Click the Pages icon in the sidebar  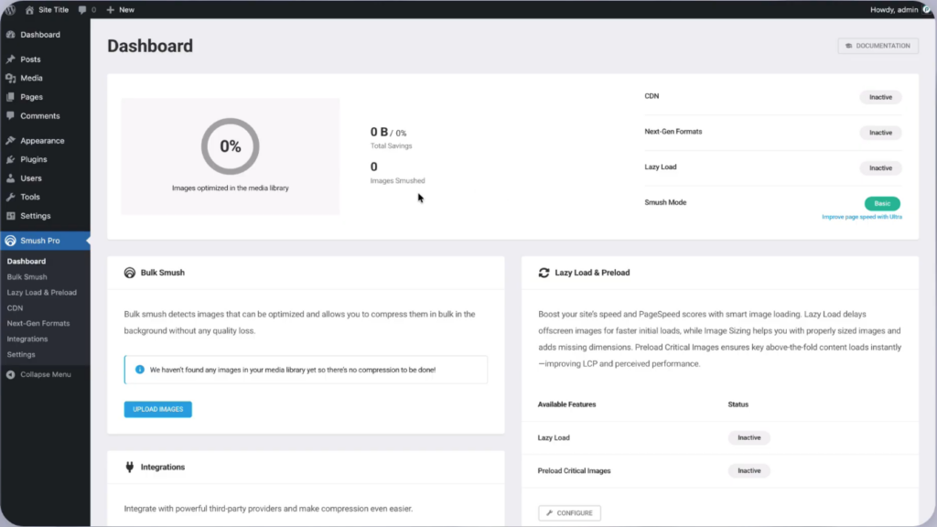coord(11,97)
